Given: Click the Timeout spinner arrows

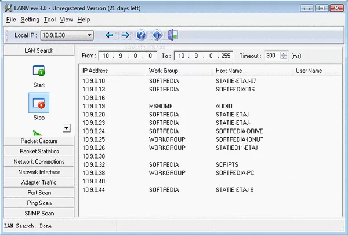Looking at the screenshot, I should [x=284, y=56].
